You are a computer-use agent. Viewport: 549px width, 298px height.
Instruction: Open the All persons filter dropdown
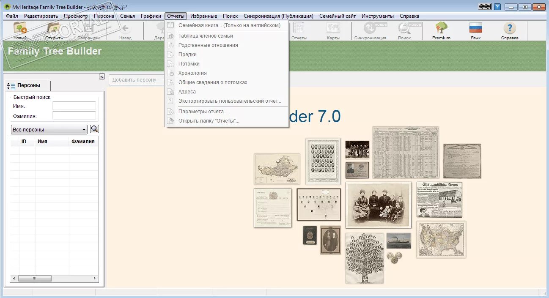click(49, 130)
